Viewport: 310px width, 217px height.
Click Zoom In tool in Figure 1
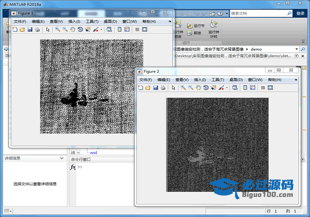click(57, 30)
